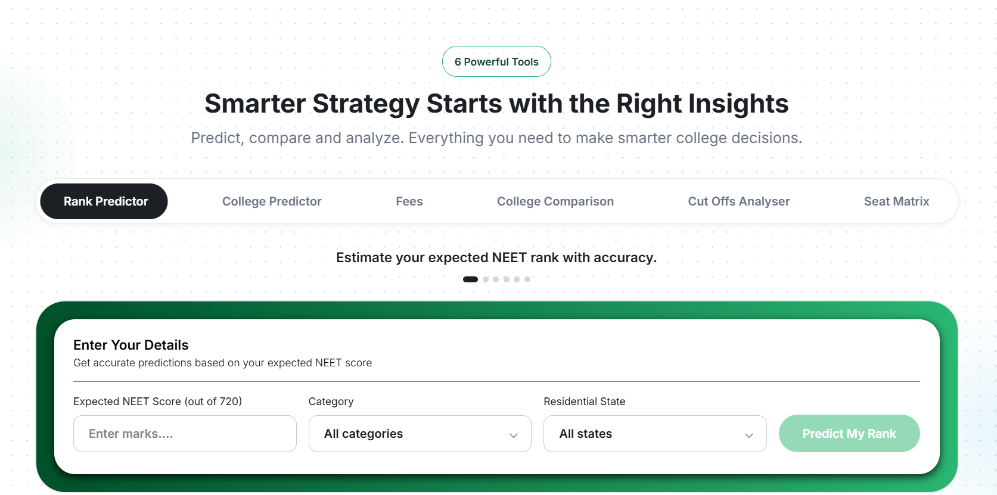Jump to the third carousel dot

tap(496, 279)
